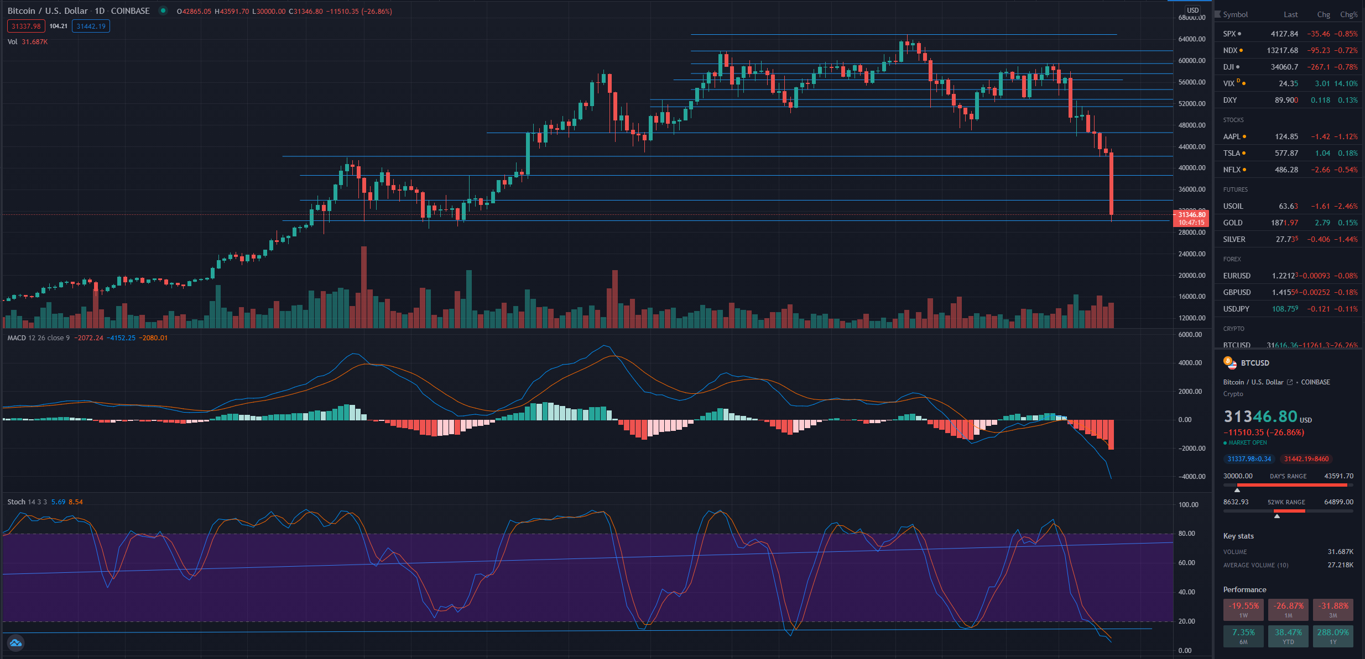The width and height of the screenshot is (1365, 659).
Task: Select EURUSD in the watchlist
Action: (x=1289, y=276)
